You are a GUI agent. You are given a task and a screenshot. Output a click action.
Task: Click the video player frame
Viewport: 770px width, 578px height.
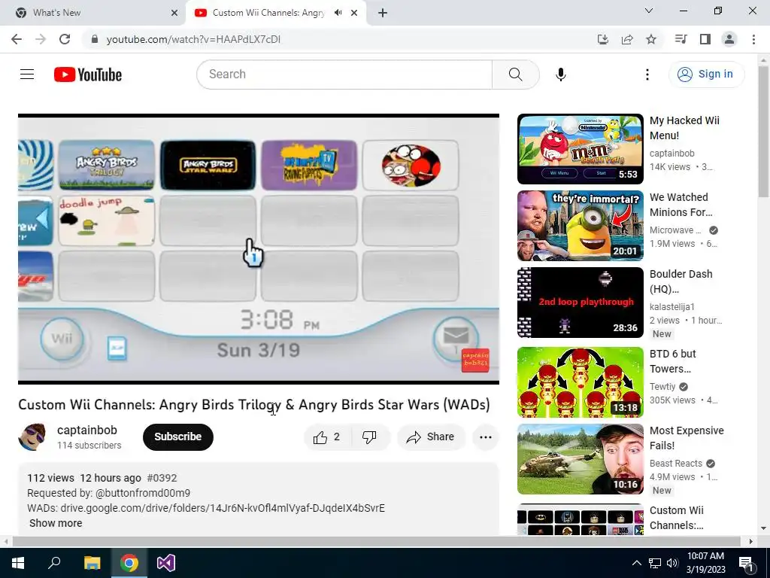coord(259,249)
